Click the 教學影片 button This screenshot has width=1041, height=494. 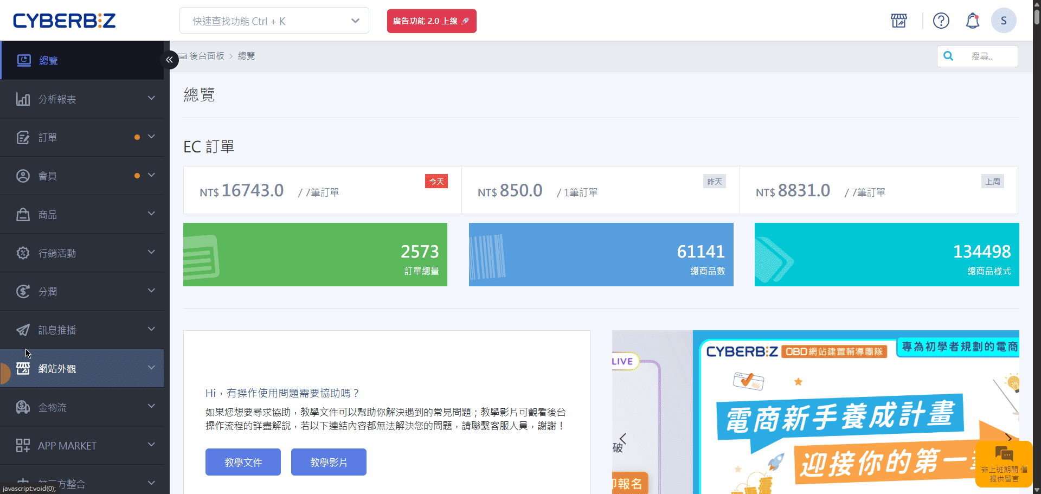(329, 462)
